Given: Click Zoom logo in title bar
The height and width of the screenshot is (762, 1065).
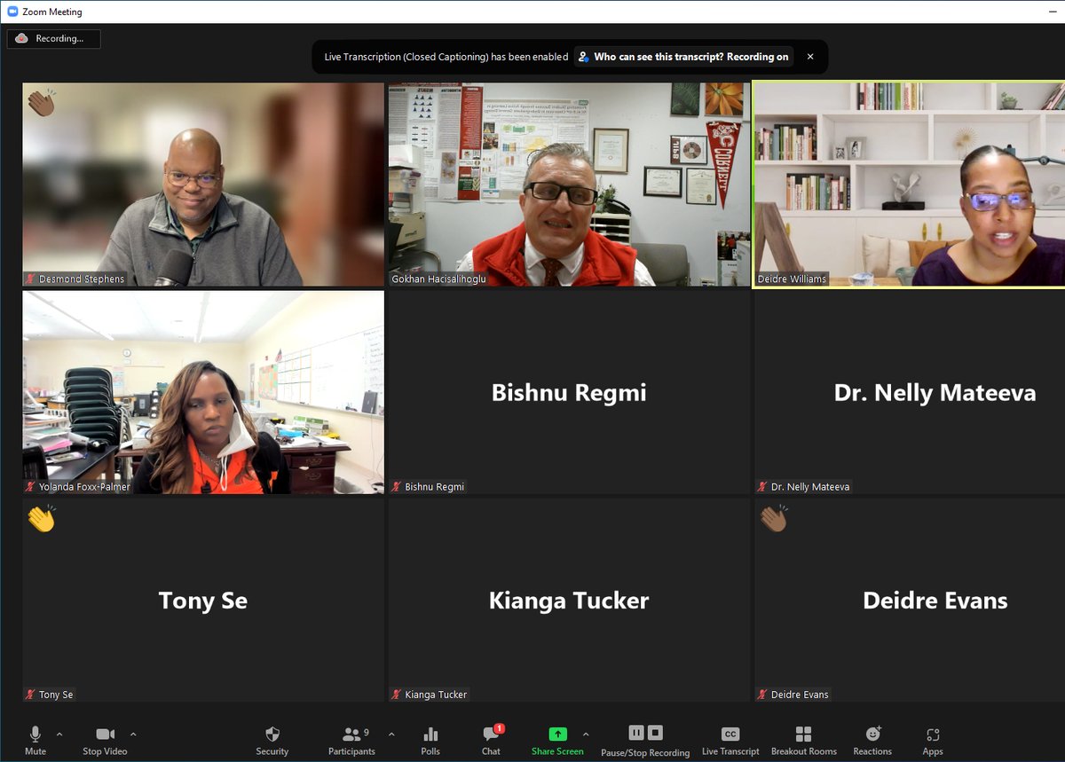Looking at the screenshot, I should pyautogui.click(x=12, y=12).
